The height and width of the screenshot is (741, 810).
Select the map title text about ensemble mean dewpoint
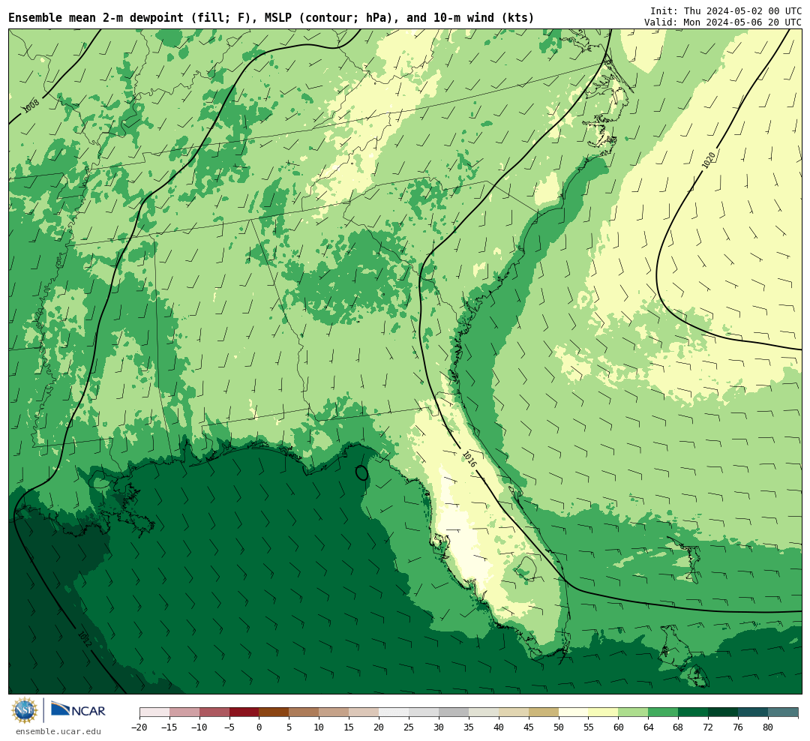pyautogui.click(x=271, y=17)
